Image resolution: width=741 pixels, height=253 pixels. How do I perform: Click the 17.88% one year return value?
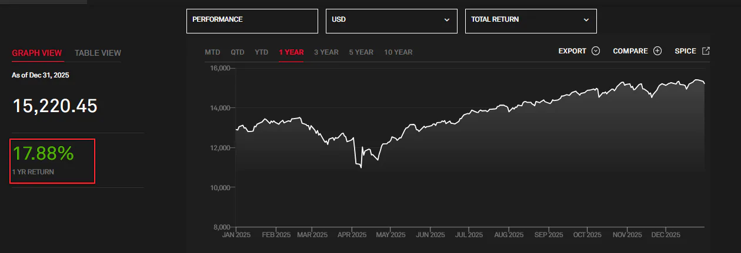pos(43,154)
